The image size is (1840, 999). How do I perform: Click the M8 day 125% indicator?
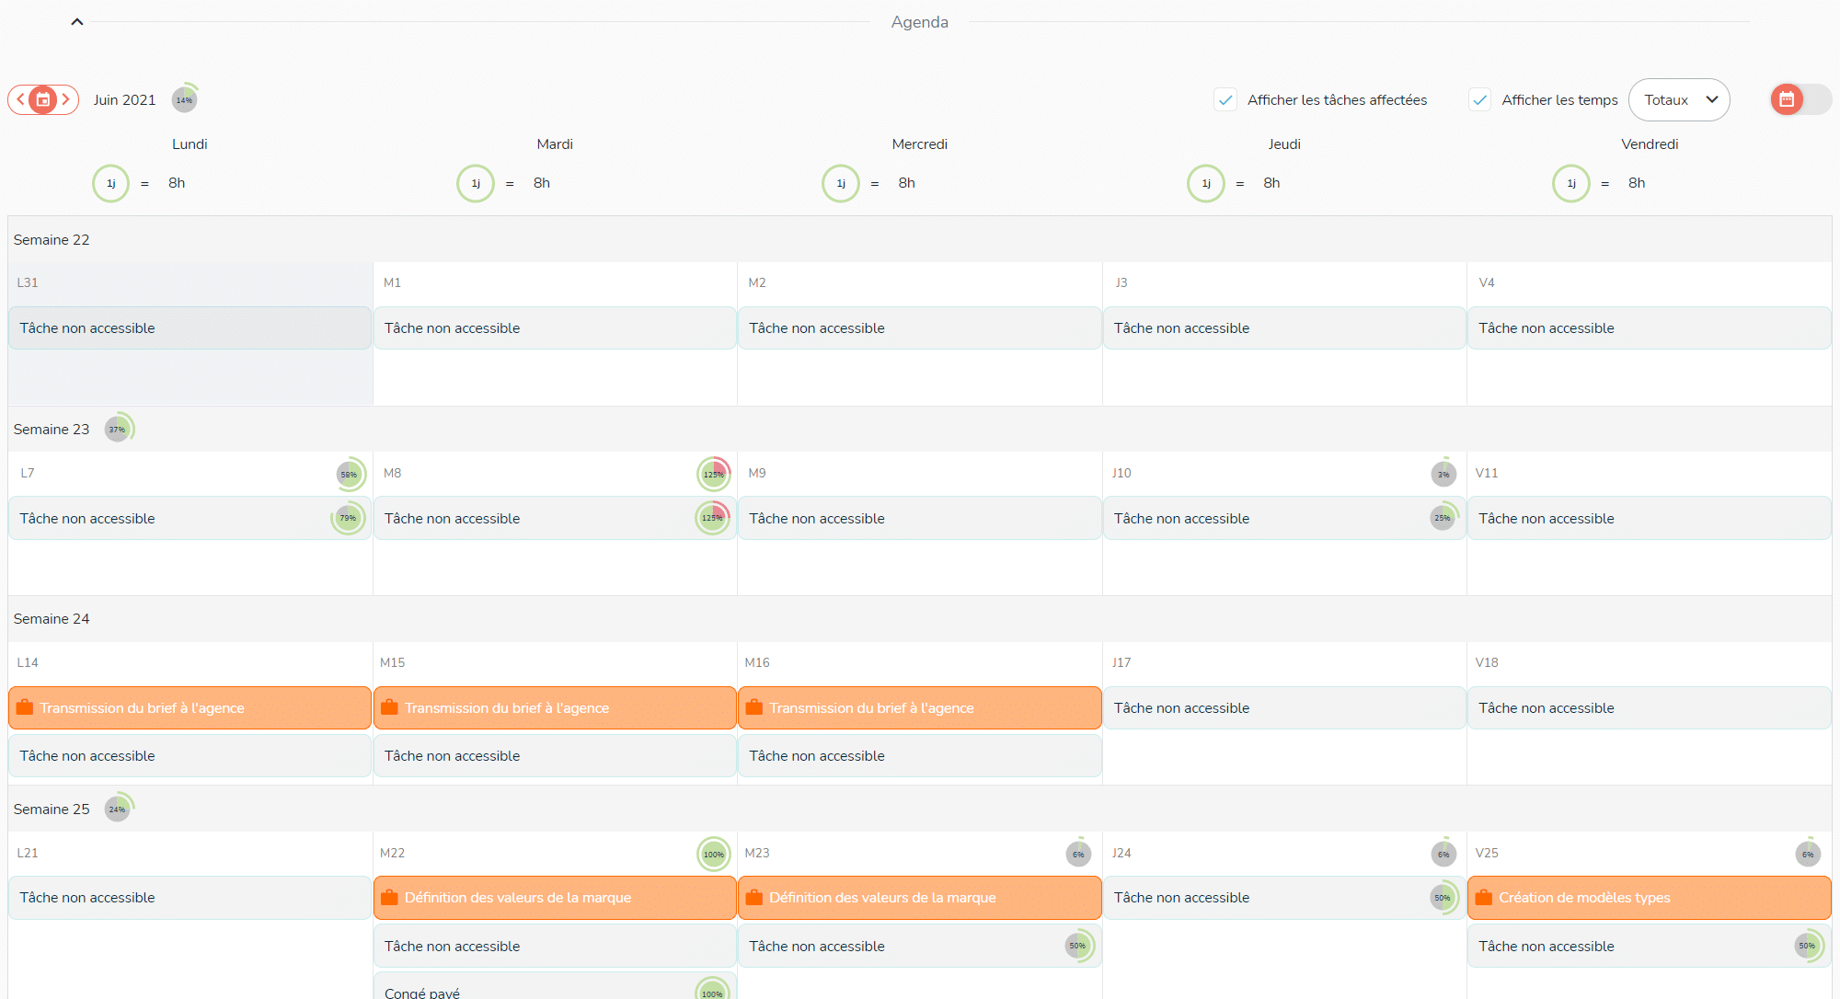pos(713,474)
